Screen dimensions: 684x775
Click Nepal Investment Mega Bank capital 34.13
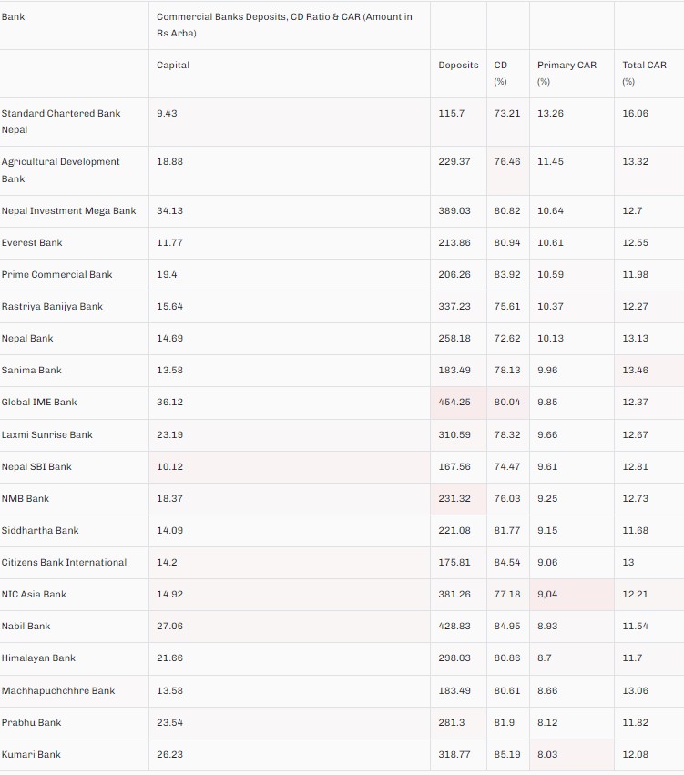pyautogui.click(x=170, y=211)
